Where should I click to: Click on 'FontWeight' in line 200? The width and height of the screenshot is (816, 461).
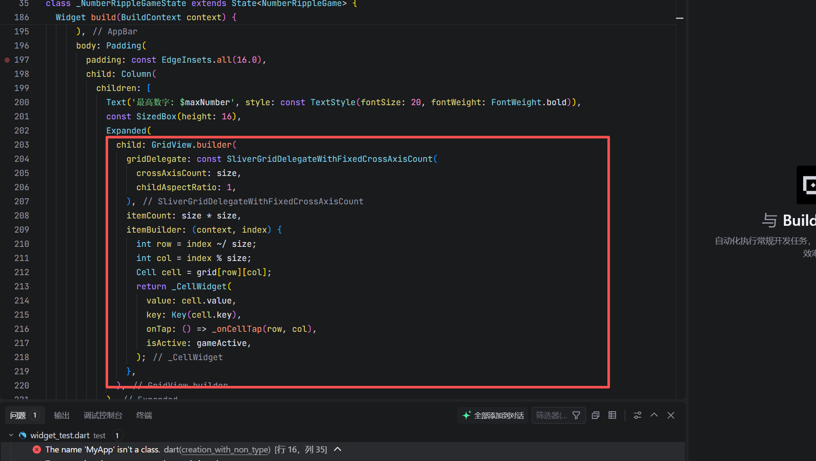516,103
